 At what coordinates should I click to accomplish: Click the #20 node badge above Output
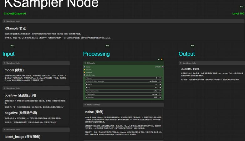(192, 46)
